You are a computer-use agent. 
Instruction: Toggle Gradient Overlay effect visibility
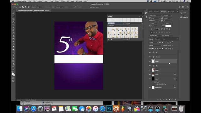[x=156, y=84]
